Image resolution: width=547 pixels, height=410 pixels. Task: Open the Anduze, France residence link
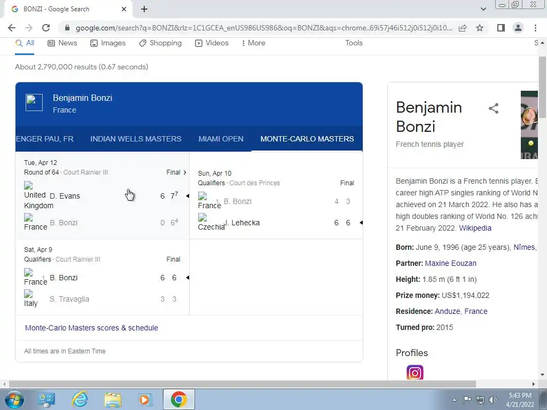pos(461,311)
